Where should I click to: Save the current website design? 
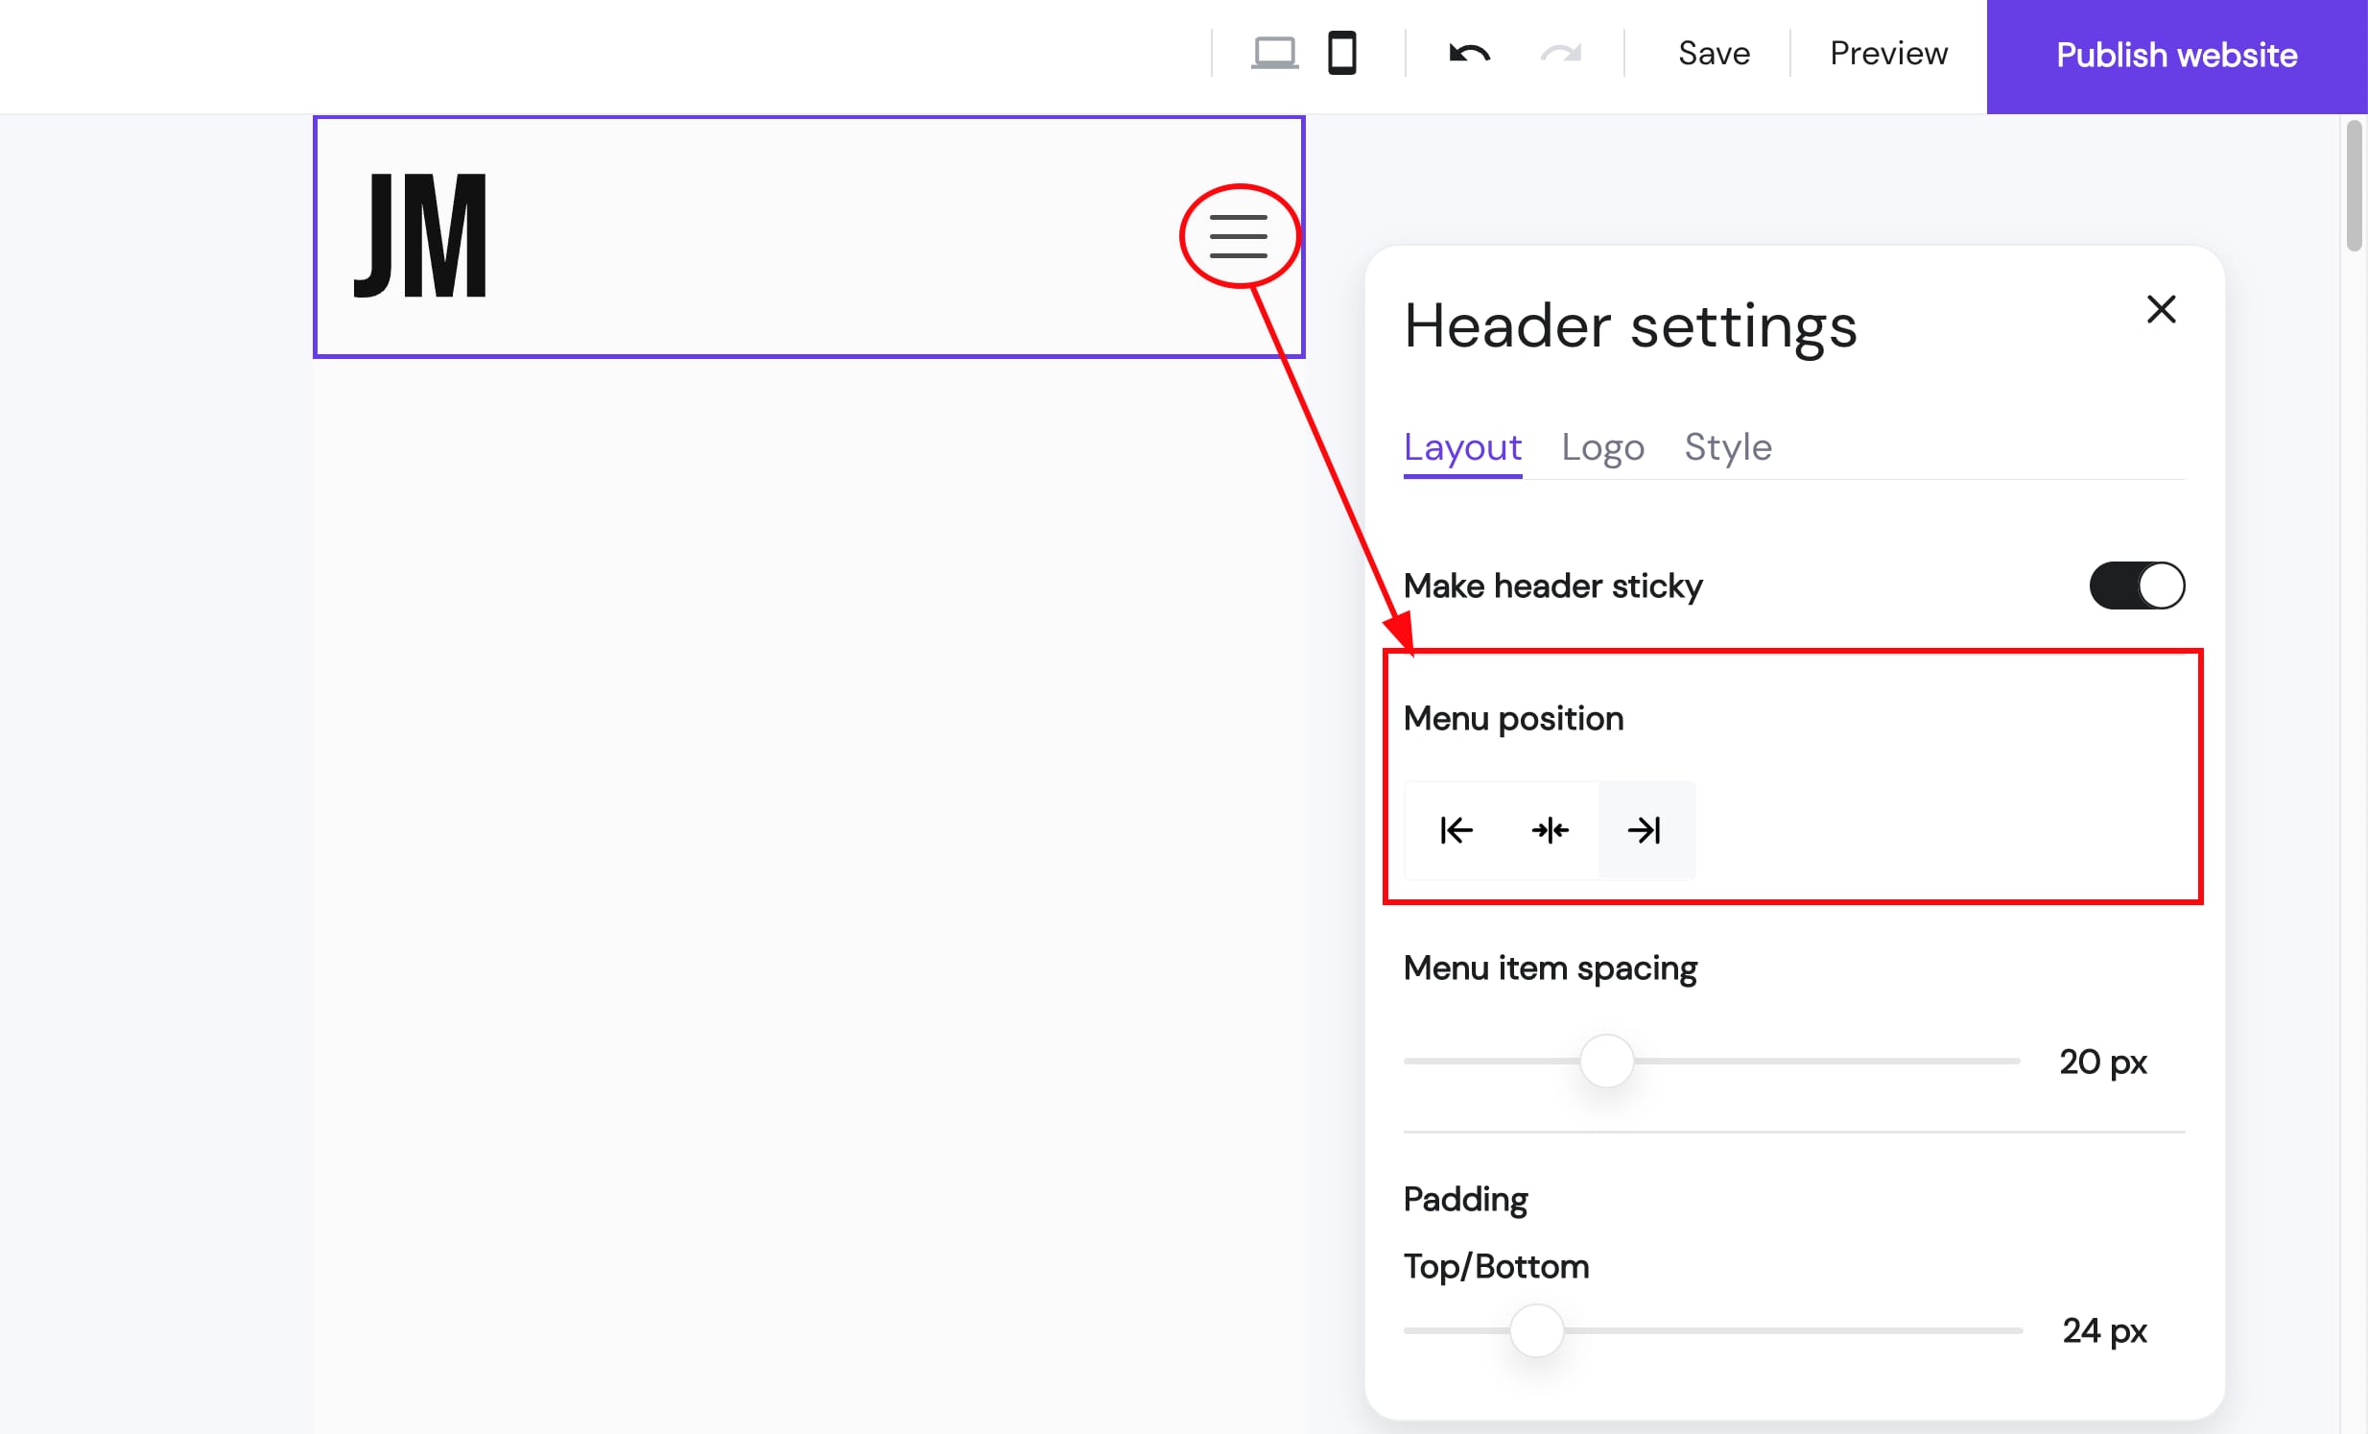(x=1714, y=53)
